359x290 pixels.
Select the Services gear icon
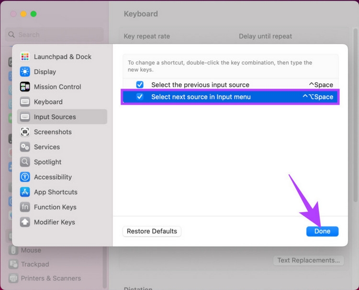click(25, 147)
